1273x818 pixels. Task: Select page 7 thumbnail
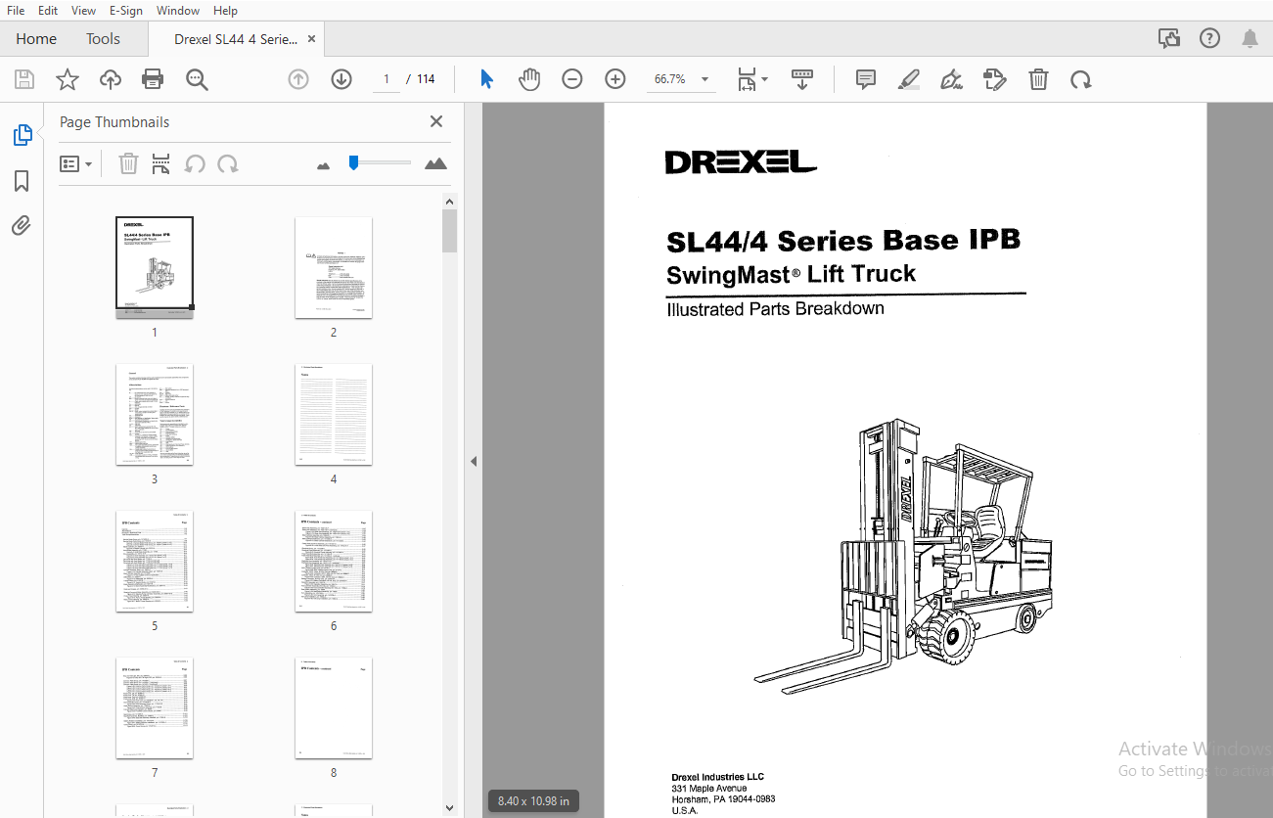tap(155, 708)
